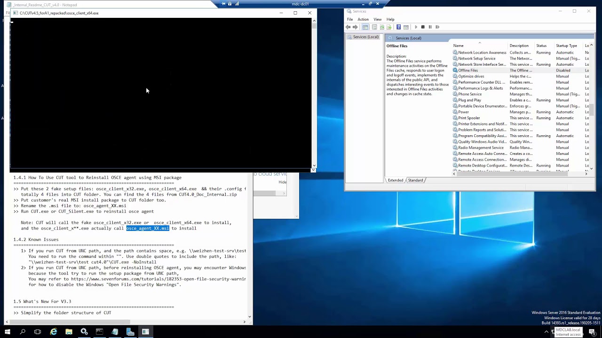Image resolution: width=602 pixels, height=338 pixels.
Task: Open Services gears icon on taskbar
Action: pos(84,332)
